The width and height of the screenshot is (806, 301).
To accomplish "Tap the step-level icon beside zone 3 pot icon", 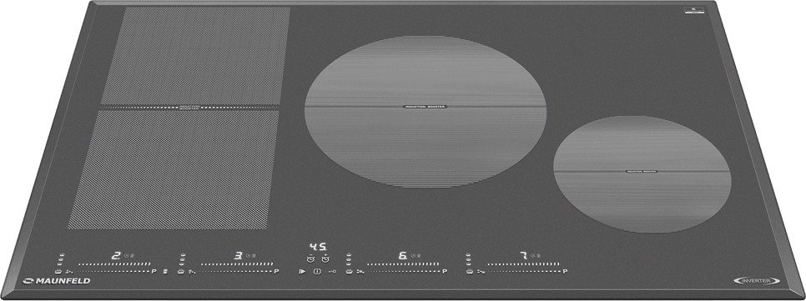I will click(x=192, y=272).
